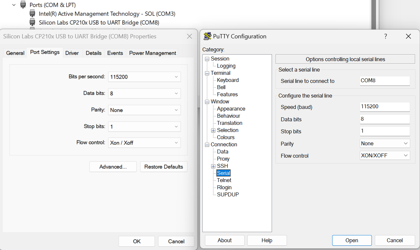
Task: Select Logging in the category tree
Action: point(226,66)
